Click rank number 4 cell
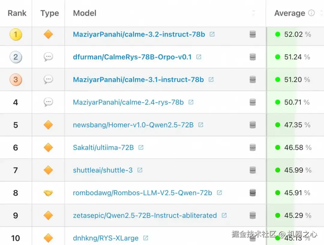The height and width of the screenshot is (245, 324). pos(16,102)
